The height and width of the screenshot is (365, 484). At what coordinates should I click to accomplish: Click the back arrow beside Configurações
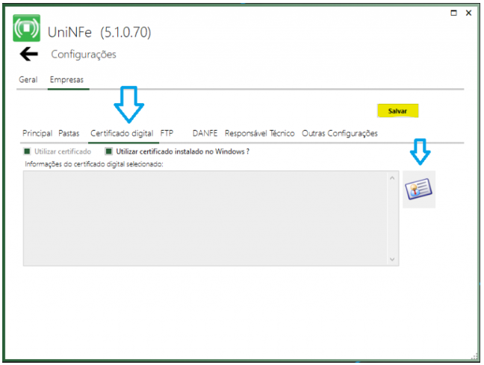tap(28, 54)
